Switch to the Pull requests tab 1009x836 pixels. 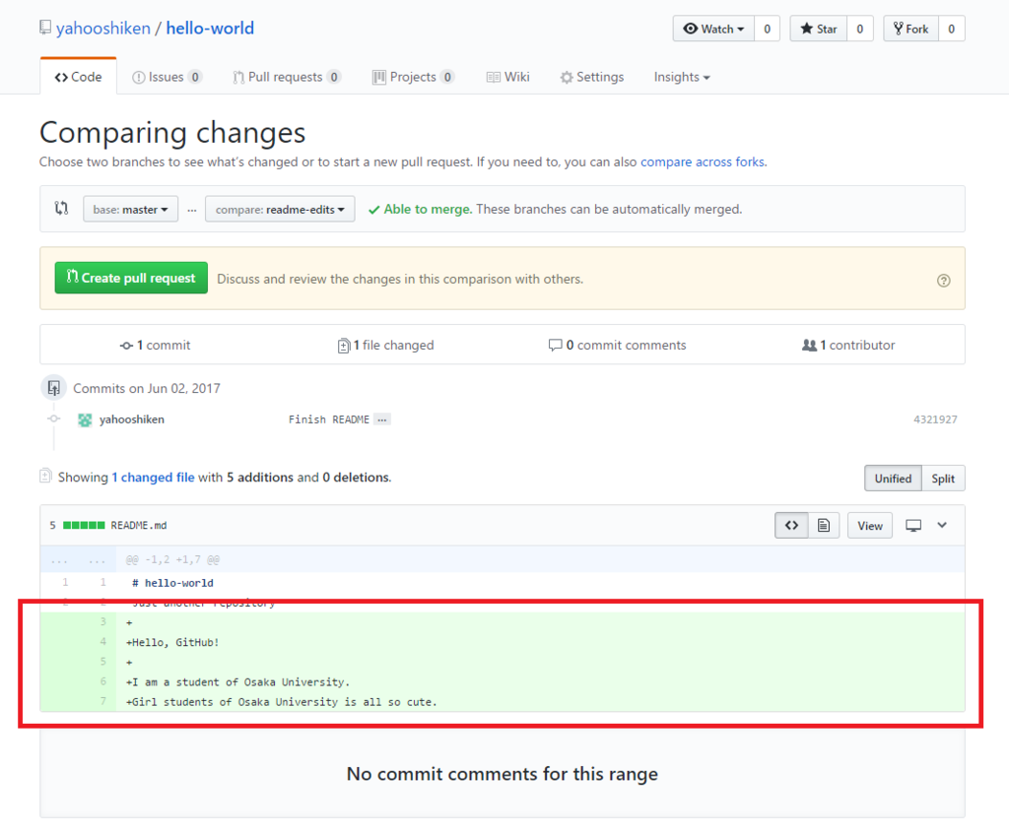(287, 77)
